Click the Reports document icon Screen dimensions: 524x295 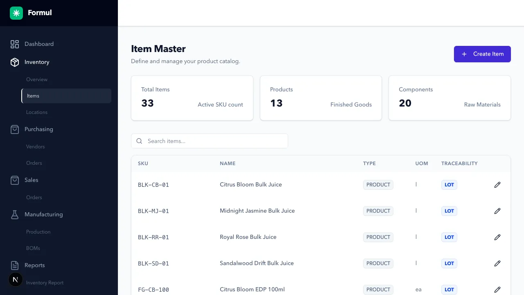(x=15, y=265)
